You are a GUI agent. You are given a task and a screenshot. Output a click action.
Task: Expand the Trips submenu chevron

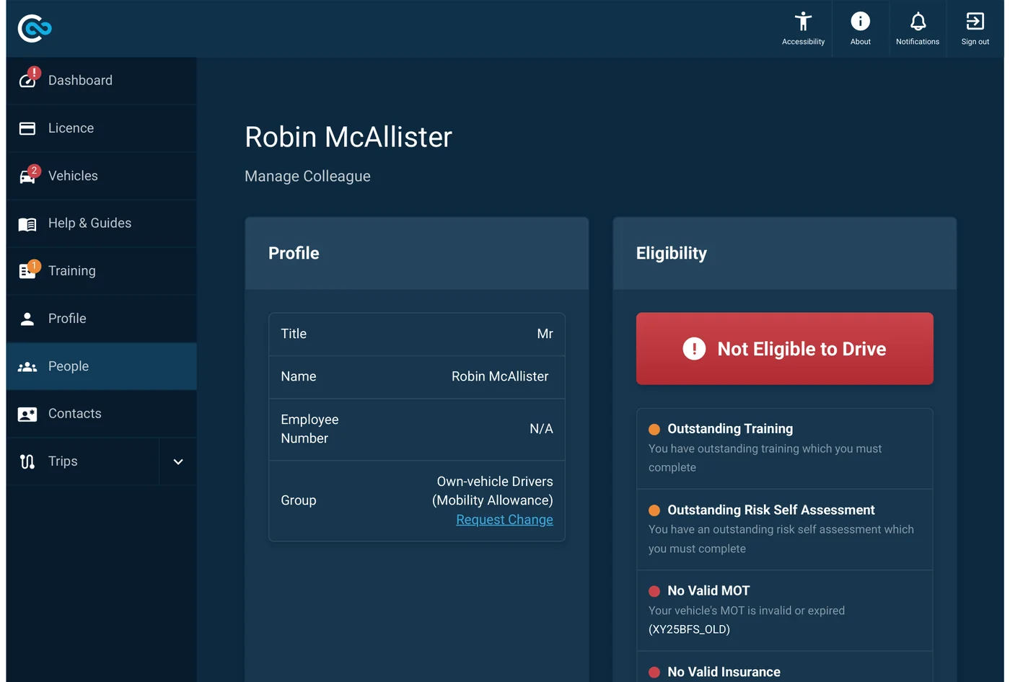point(178,461)
